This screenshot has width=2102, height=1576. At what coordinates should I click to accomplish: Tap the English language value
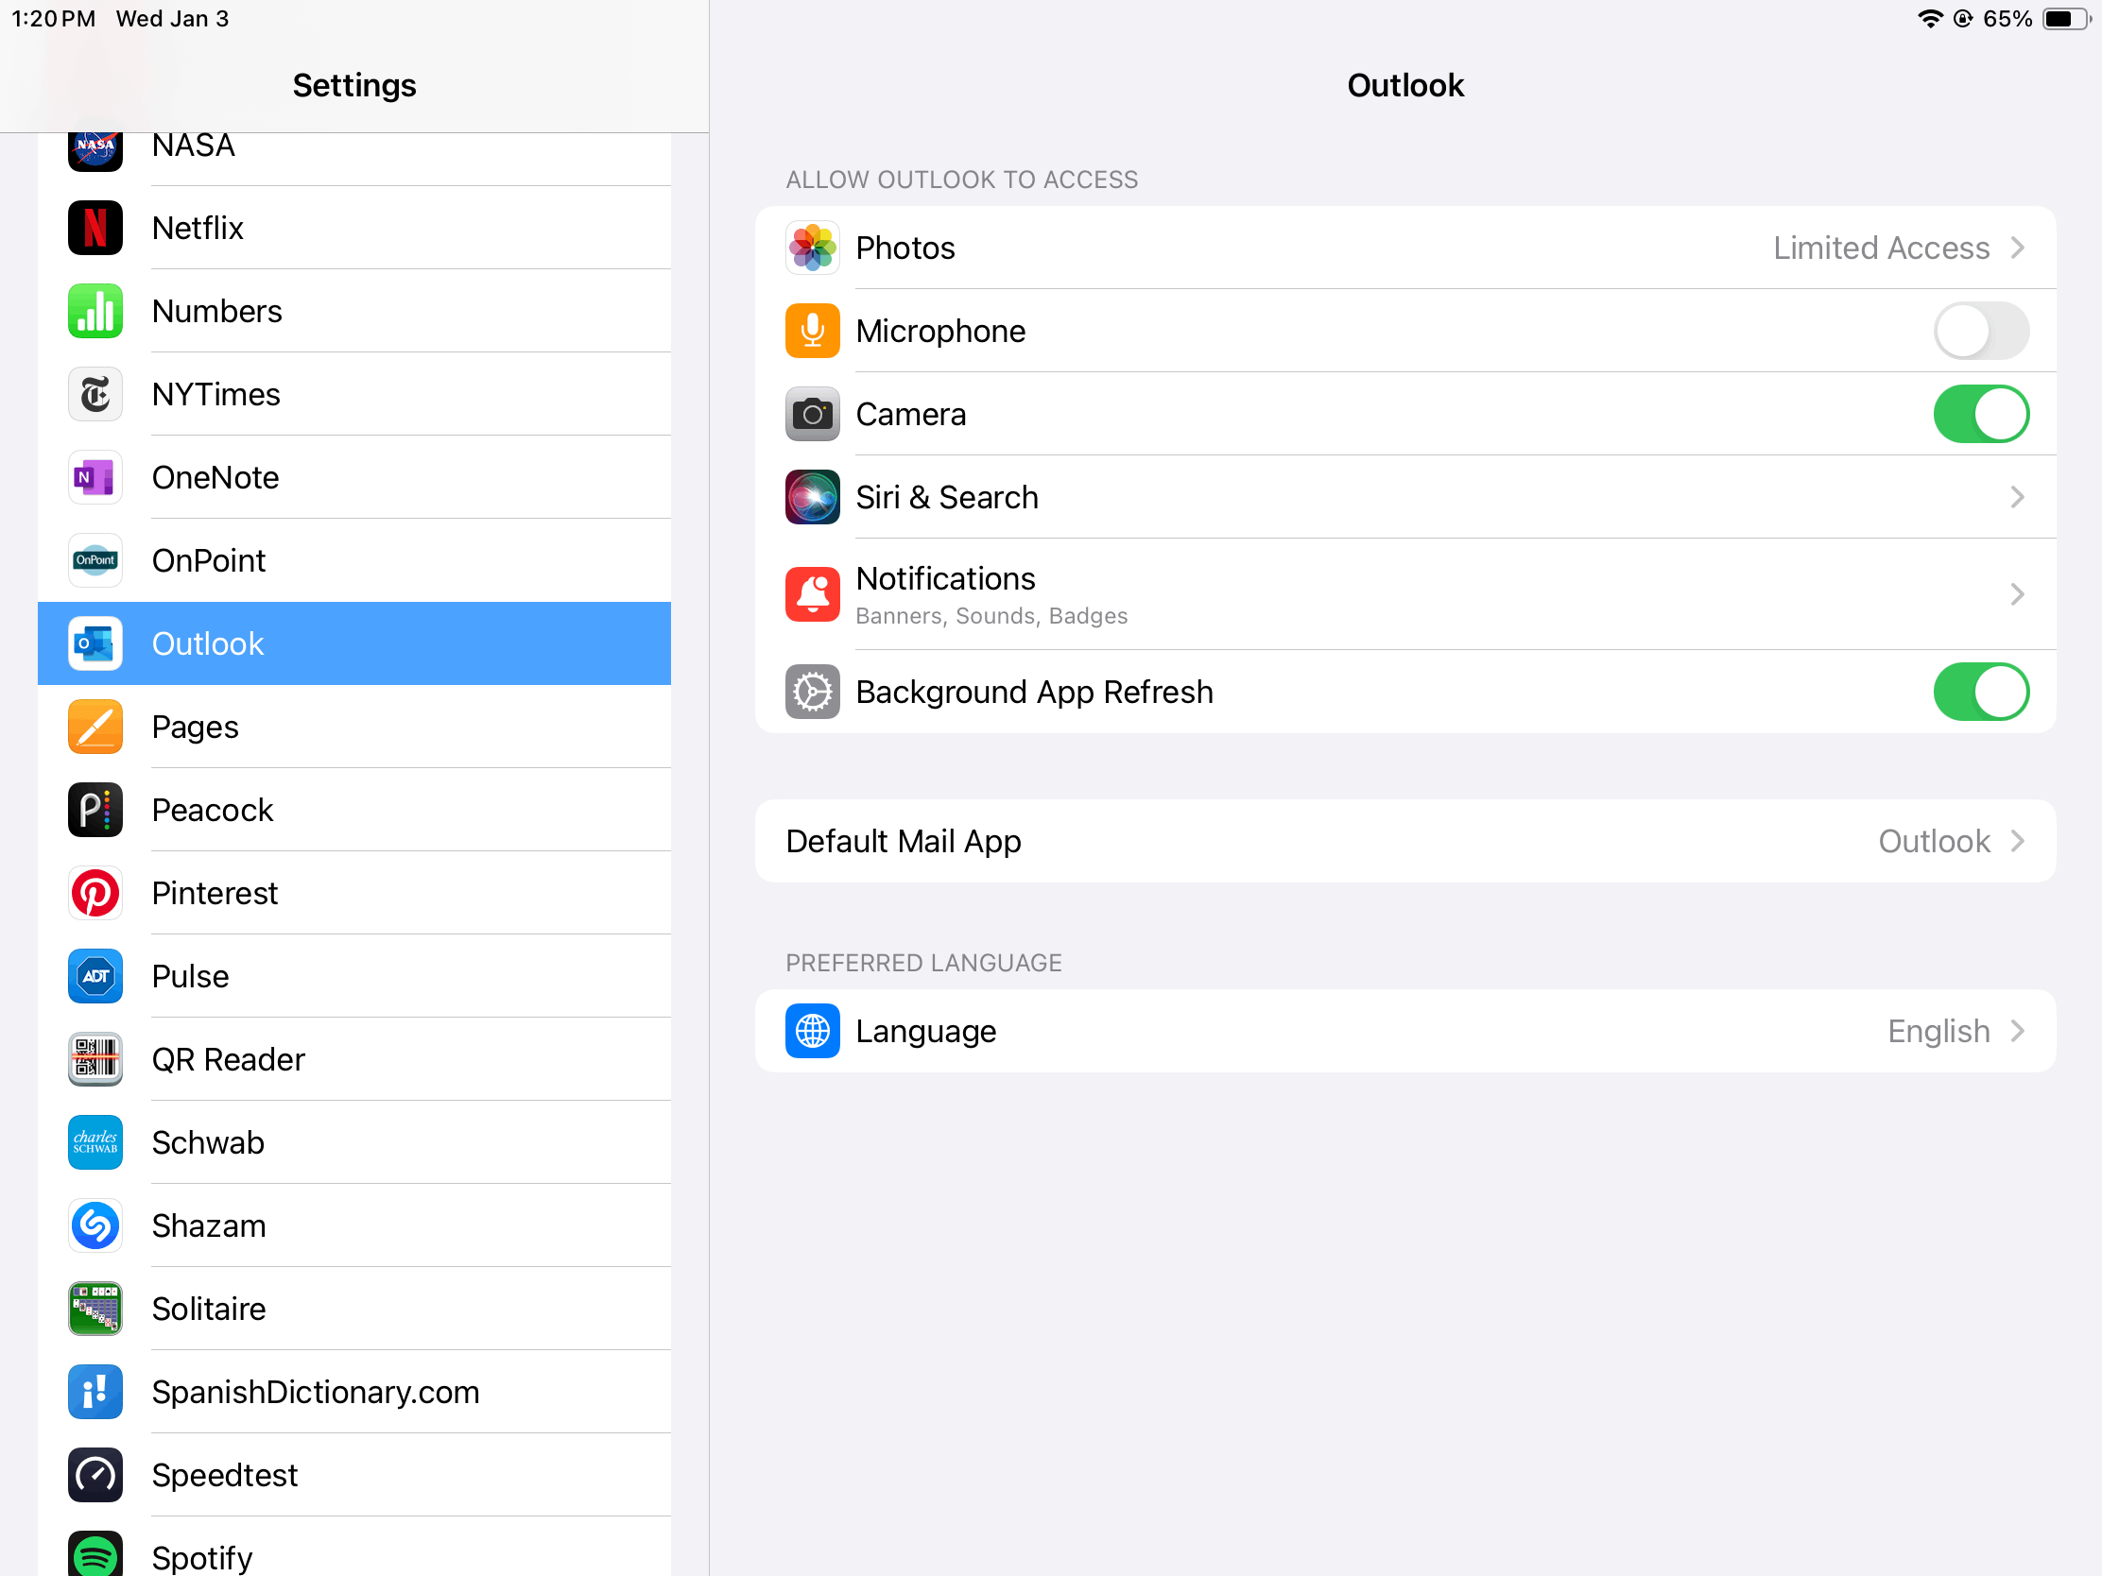click(x=1938, y=1031)
